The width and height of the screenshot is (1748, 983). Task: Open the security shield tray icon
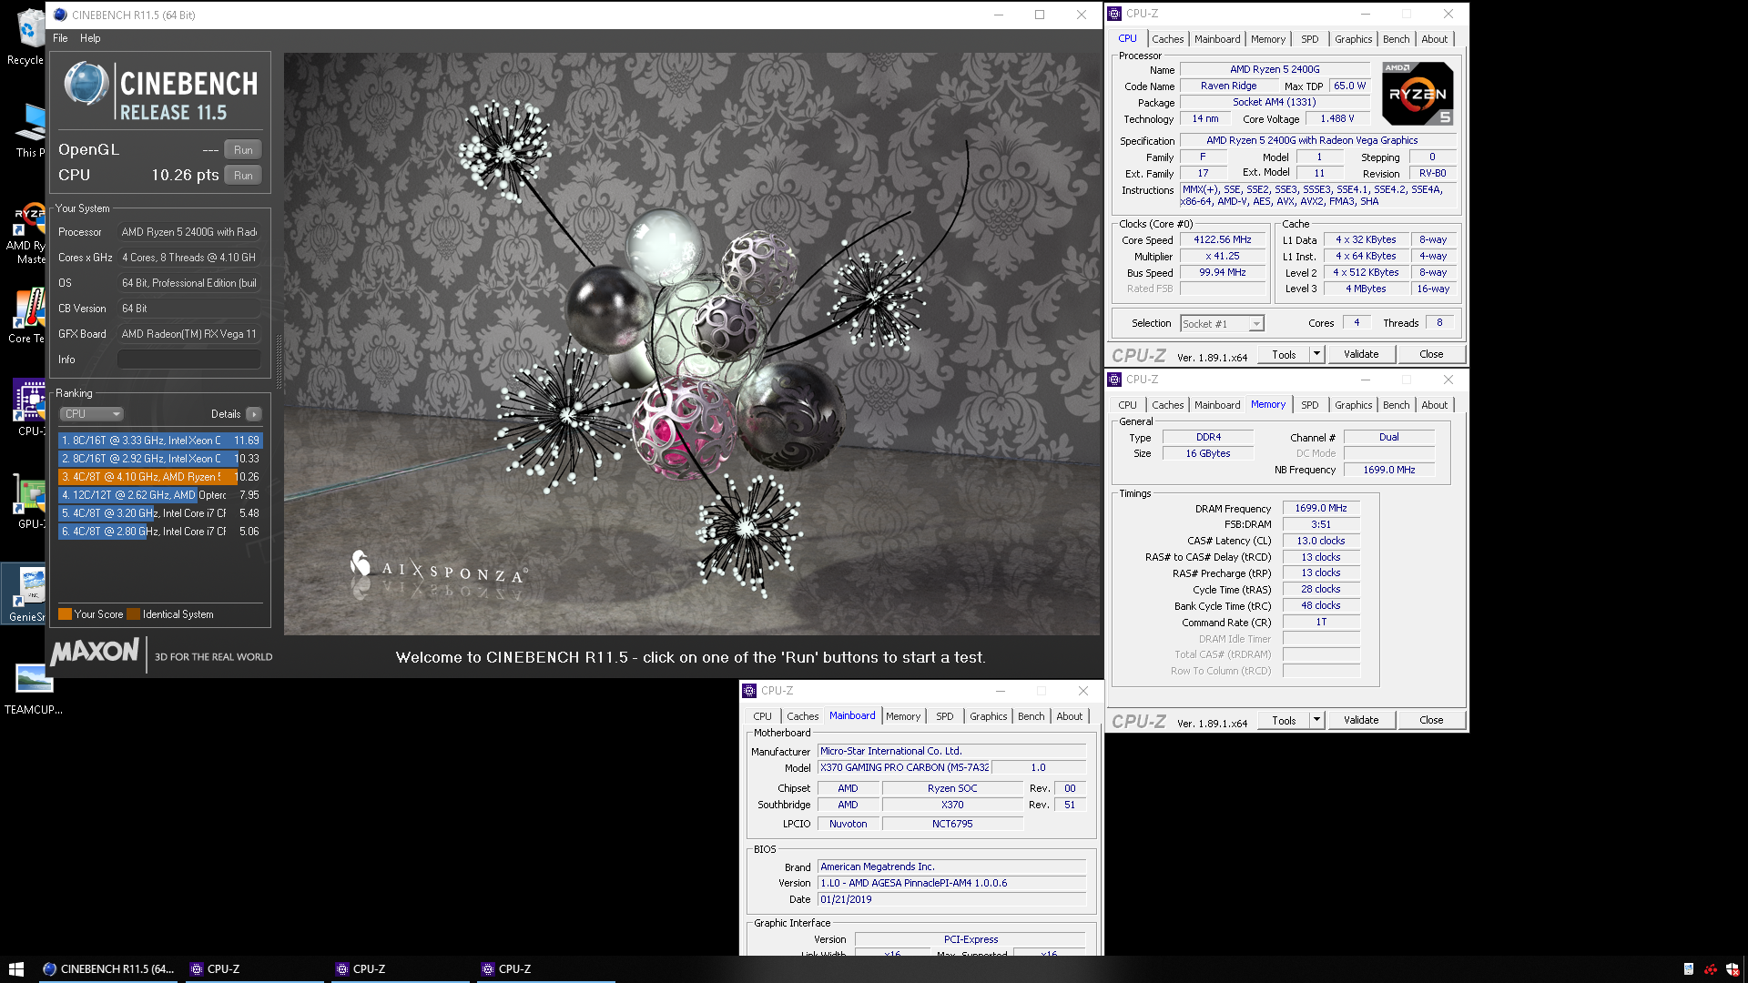pos(1733,969)
